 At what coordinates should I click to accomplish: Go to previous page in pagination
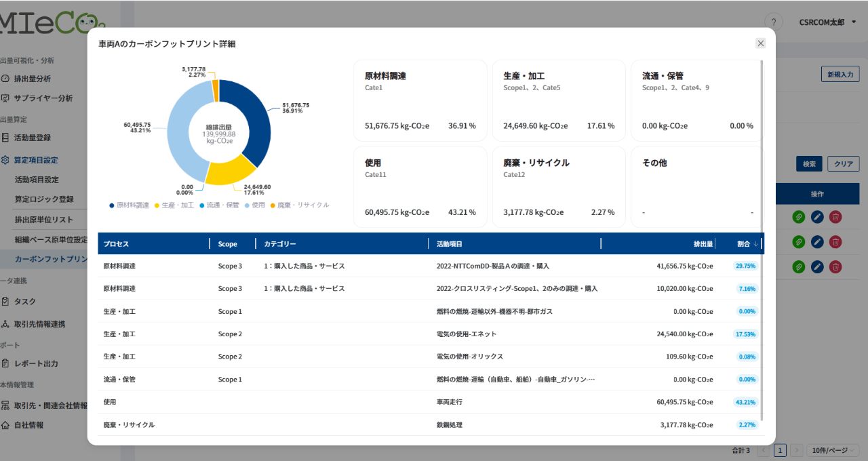[764, 450]
